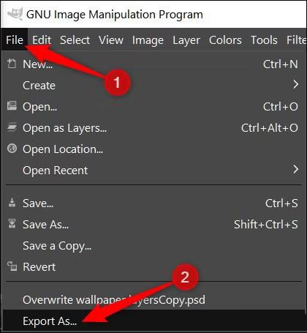
Task: Open the Colors menu
Action: pos(225,40)
